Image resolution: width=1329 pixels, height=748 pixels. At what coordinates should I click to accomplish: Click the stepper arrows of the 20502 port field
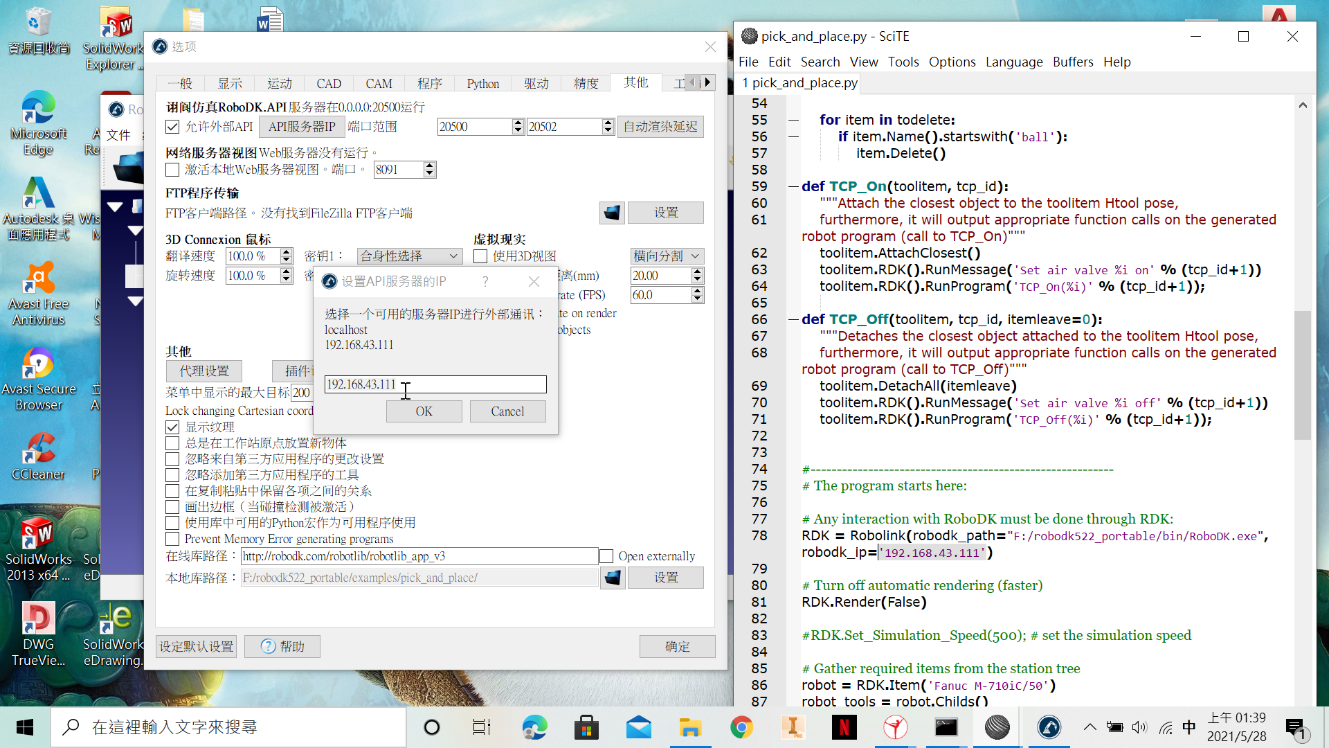click(608, 127)
